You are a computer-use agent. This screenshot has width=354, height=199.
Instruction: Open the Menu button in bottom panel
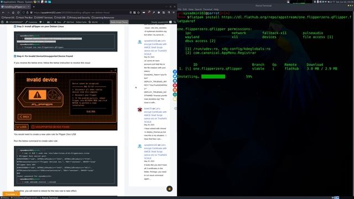coord(5,198)
